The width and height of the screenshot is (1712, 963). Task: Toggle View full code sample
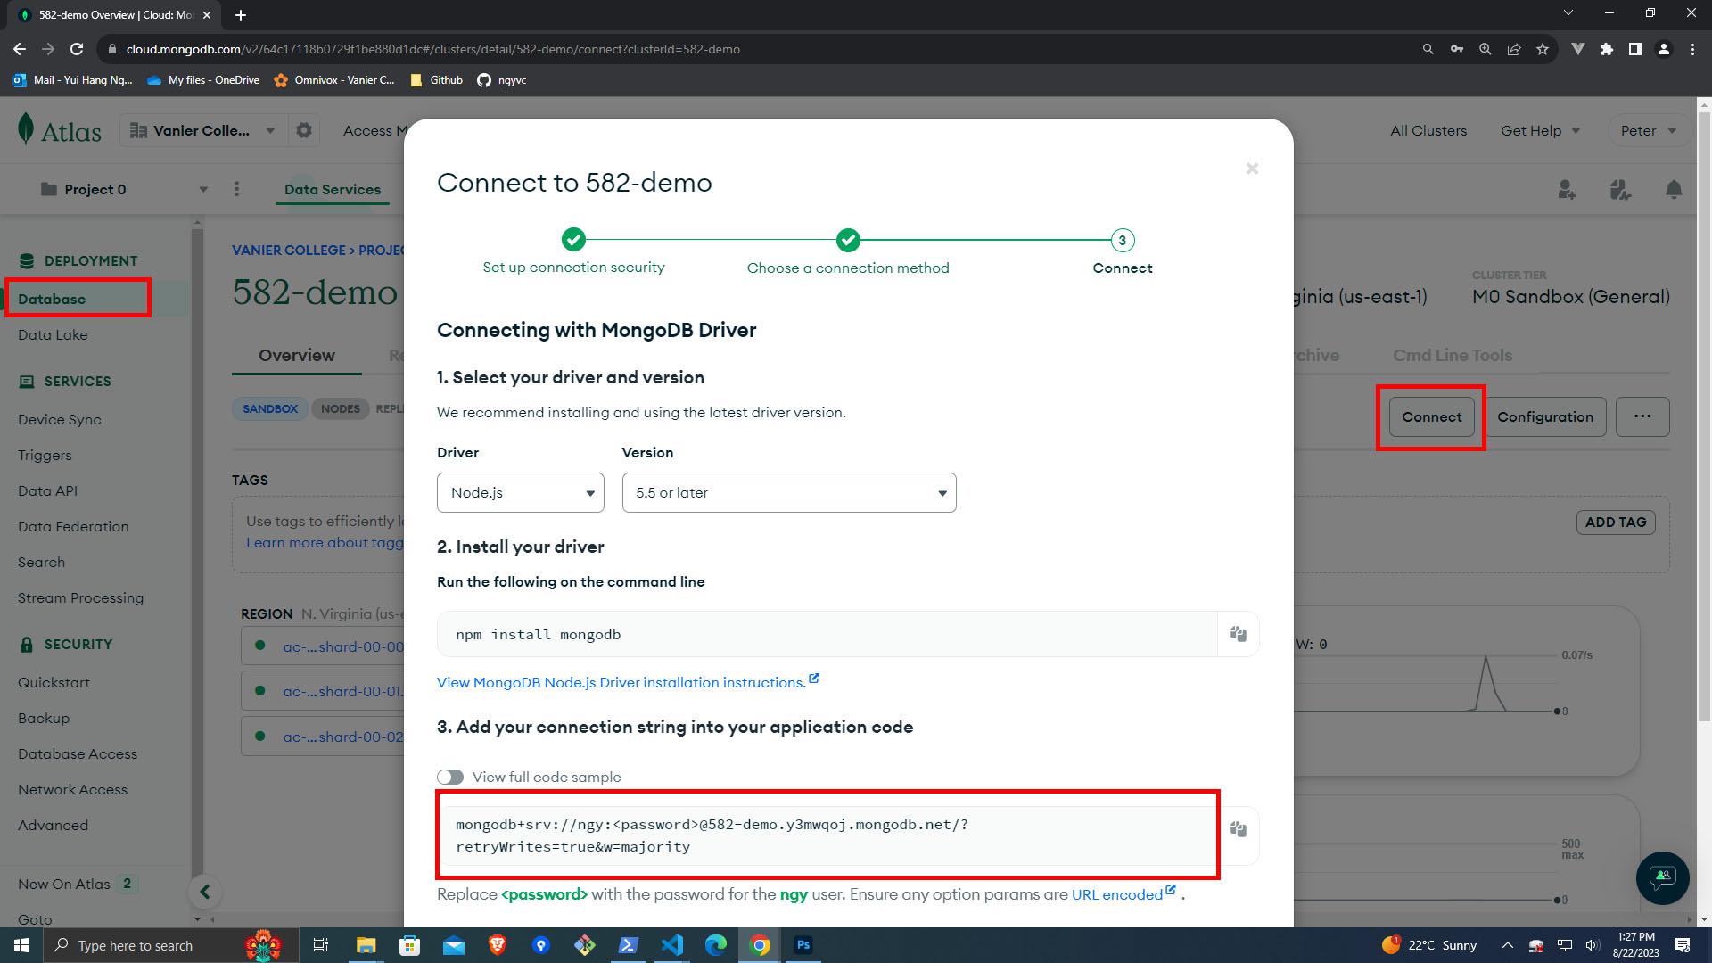pyautogui.click(x=450, y=778)
